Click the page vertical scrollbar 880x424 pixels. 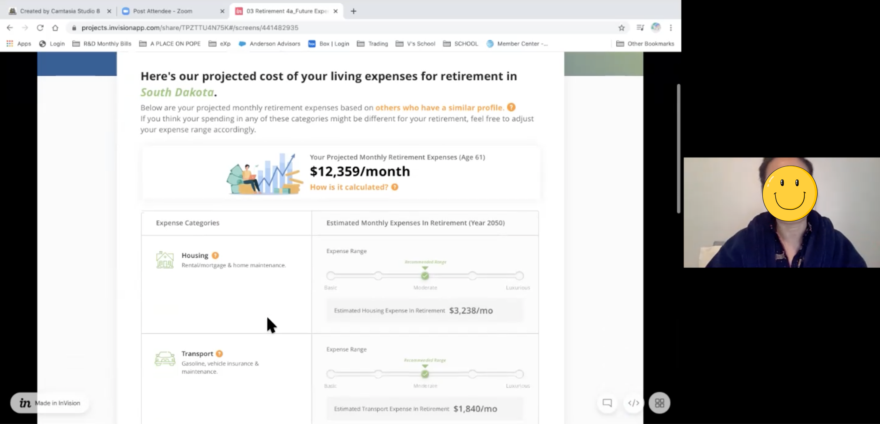pos(678,148)
